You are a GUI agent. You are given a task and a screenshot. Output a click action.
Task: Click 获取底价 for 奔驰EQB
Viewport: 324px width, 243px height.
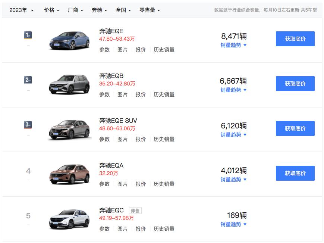[x=295, y=84]
